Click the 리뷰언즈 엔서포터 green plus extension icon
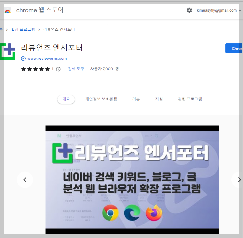 tap(8, 52)
